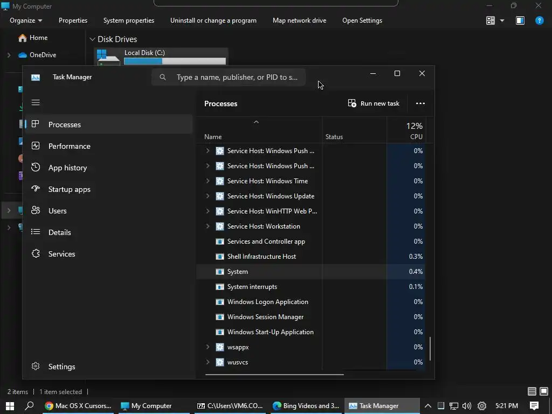The height and width of the screenshot is (414, 552).
Task: Show hidden system tray icons
Action: click(427, 406)
